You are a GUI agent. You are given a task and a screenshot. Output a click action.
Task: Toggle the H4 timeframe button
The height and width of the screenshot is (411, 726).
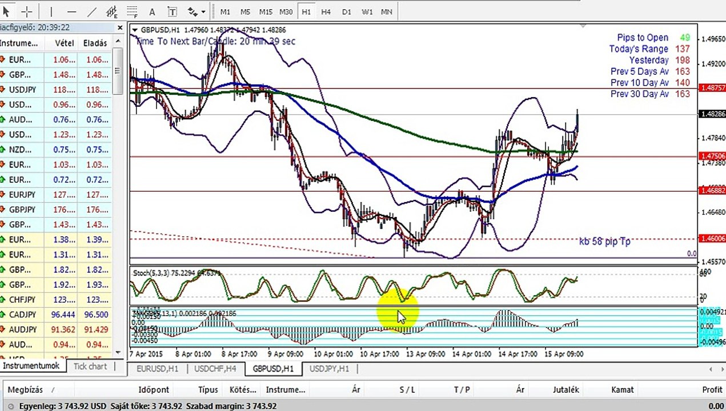click(326, 11)
